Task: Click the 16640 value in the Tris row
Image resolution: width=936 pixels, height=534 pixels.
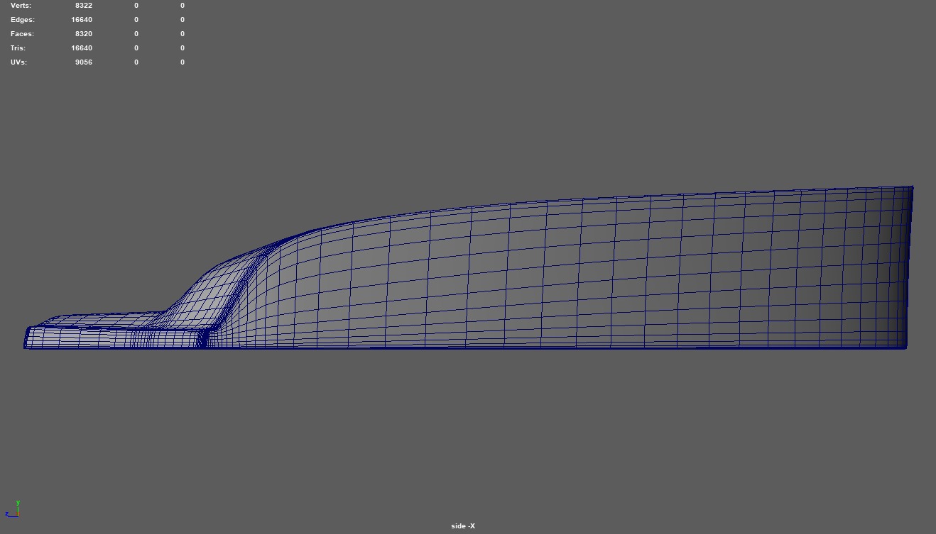Action: [82, 48]
